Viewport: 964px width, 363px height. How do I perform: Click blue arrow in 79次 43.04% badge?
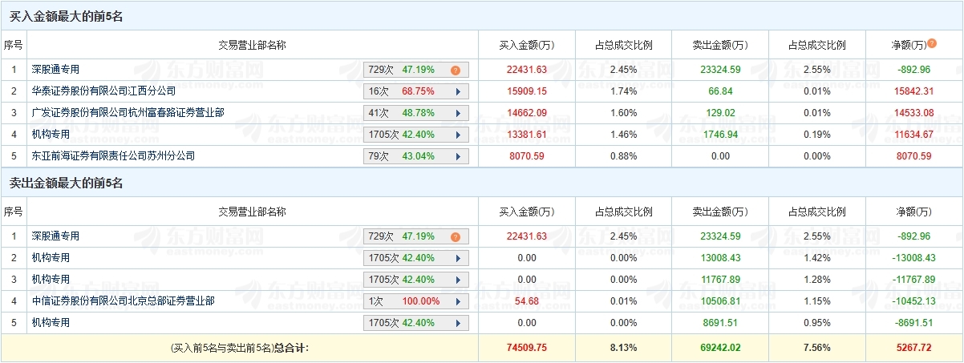(458, 156)
